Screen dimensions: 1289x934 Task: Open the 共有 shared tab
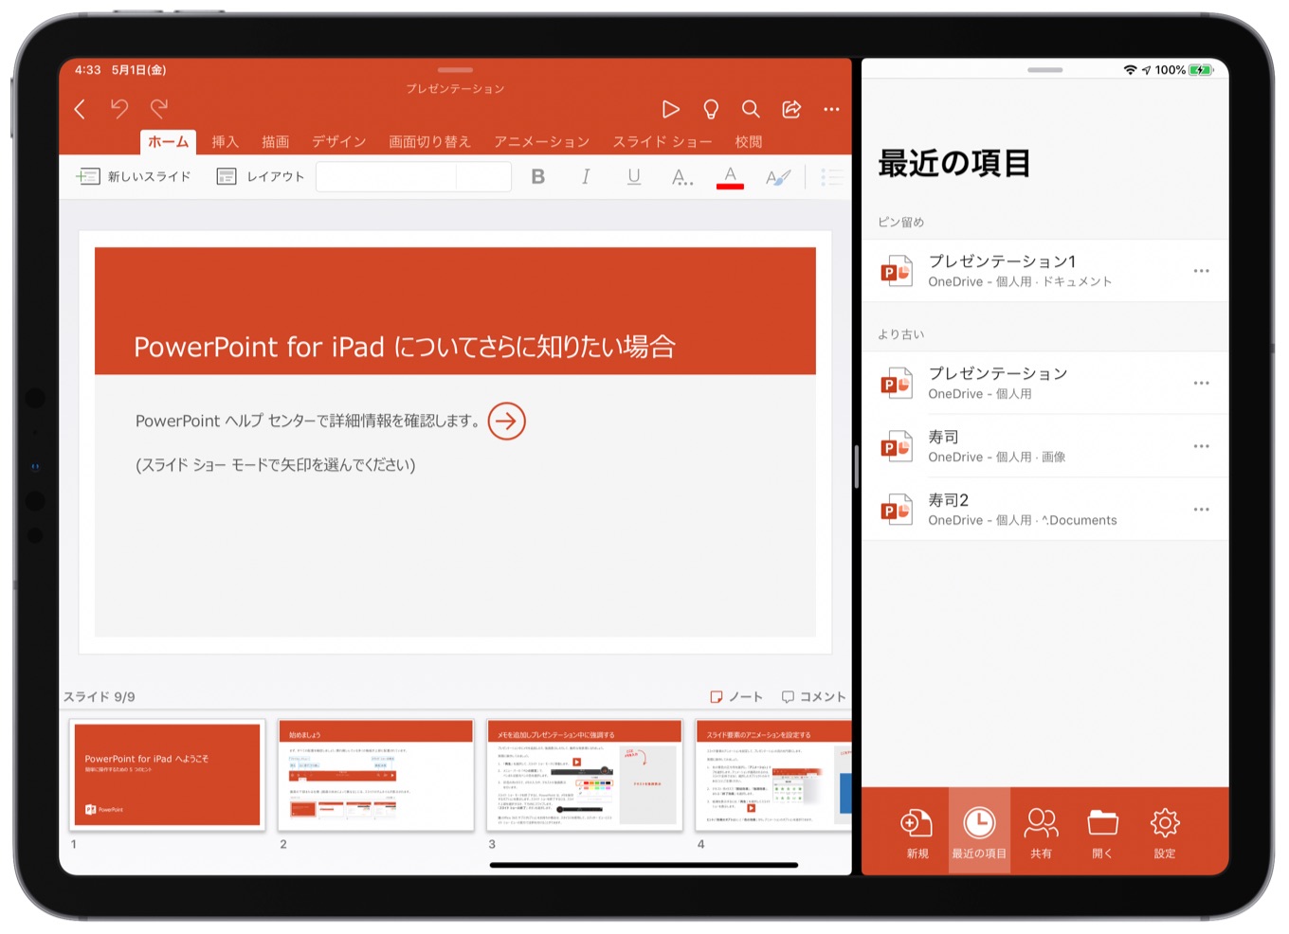click(1041, 832)
